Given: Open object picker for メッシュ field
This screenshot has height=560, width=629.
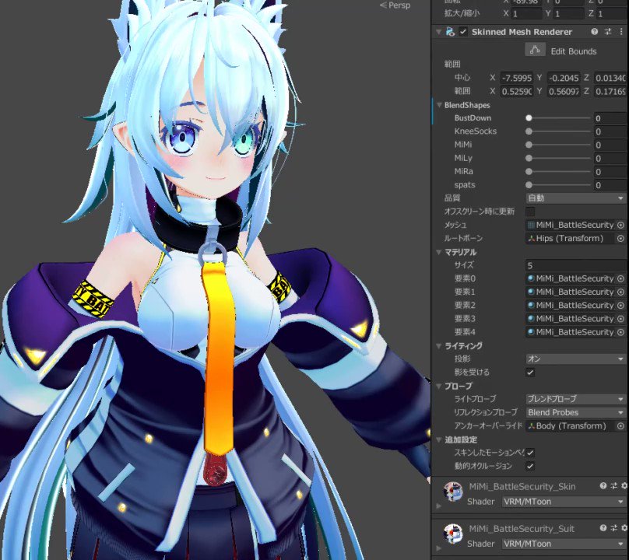Looking at the screenshot, I should [620, 225].
